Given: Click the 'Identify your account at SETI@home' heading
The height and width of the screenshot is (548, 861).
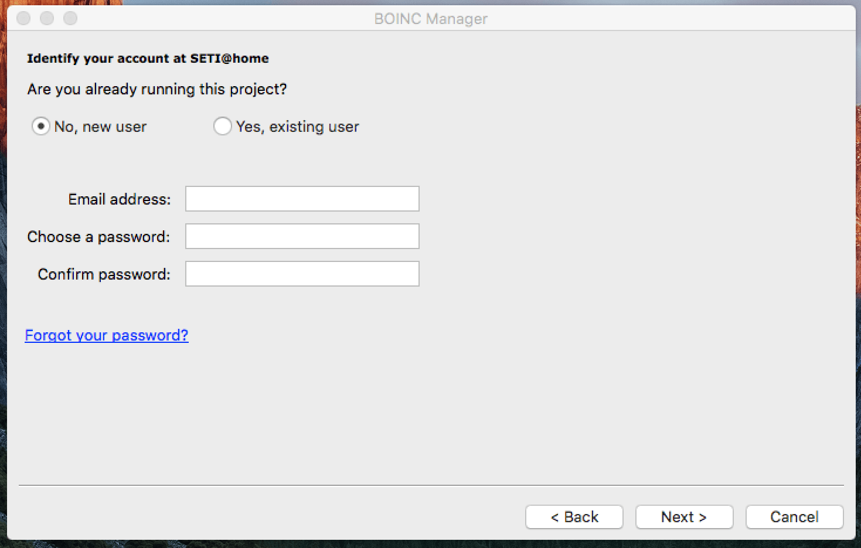Looking at the screenshot, I should 148,59.
